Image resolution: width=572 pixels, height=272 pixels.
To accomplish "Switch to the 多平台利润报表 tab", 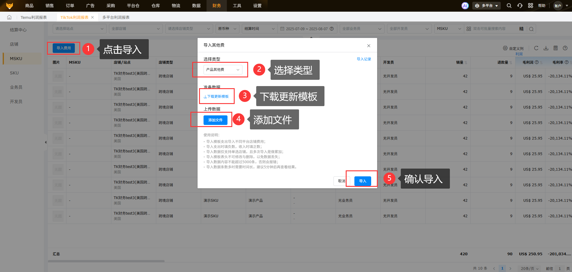I will click(116, 17).
